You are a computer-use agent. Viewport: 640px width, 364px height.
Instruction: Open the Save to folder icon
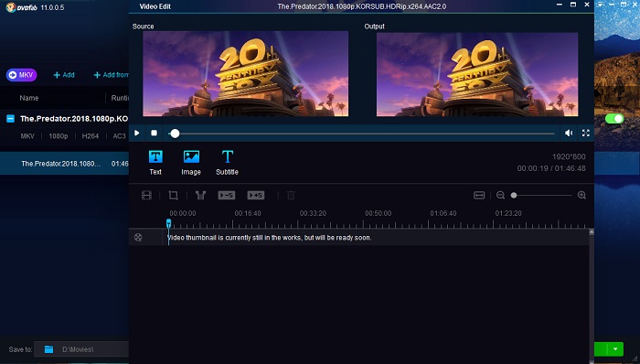(49, 349)
